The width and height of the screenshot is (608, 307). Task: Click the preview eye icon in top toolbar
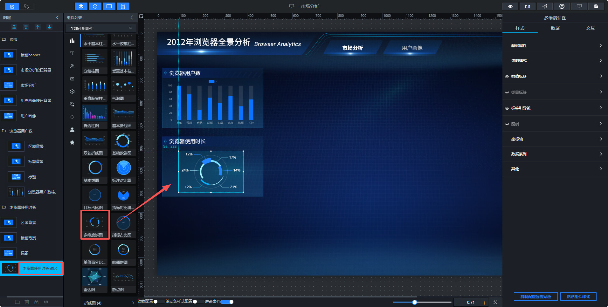click(x=510, y=6)
